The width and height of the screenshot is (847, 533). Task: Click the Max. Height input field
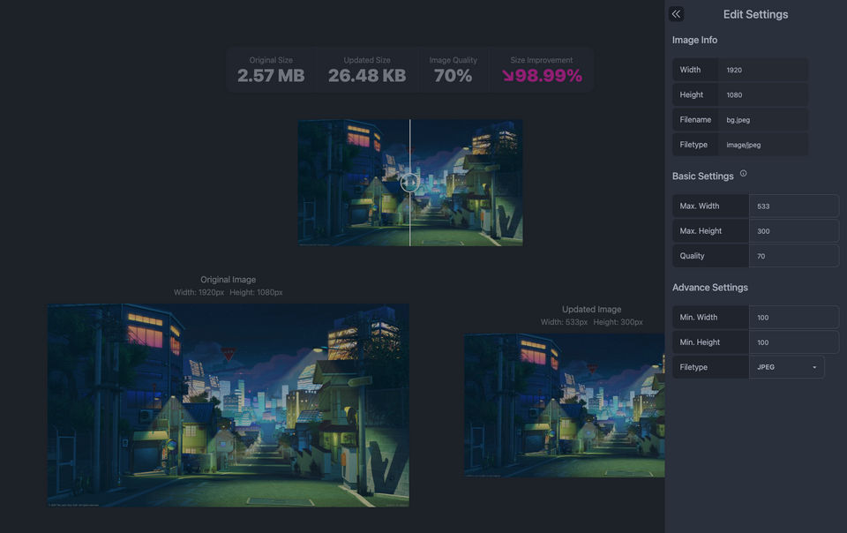point(794,231)
